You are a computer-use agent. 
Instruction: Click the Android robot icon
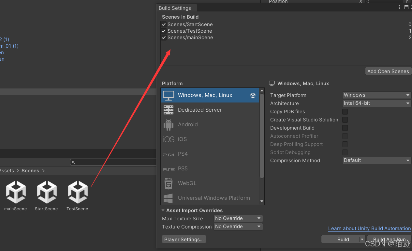pos(169,125)
